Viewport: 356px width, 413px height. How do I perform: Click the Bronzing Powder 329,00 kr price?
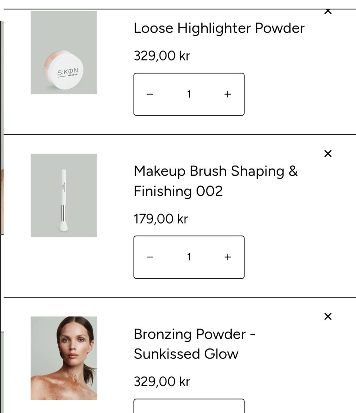(x=162, y=381)
